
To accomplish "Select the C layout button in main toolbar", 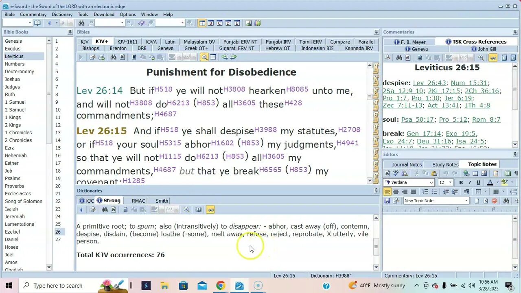I will 219,23.
